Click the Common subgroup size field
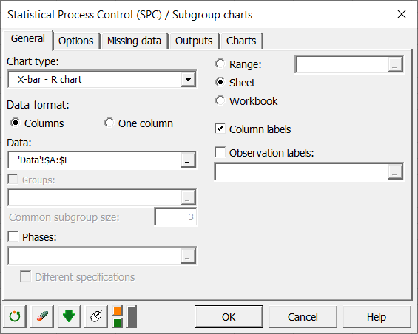 click(x=175, y=217)
